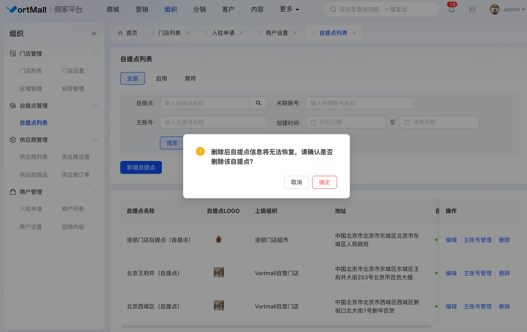Screen dimensions: 527x332
Task: Collapse the 门店管理 menu section
Action: click(96, 54)
